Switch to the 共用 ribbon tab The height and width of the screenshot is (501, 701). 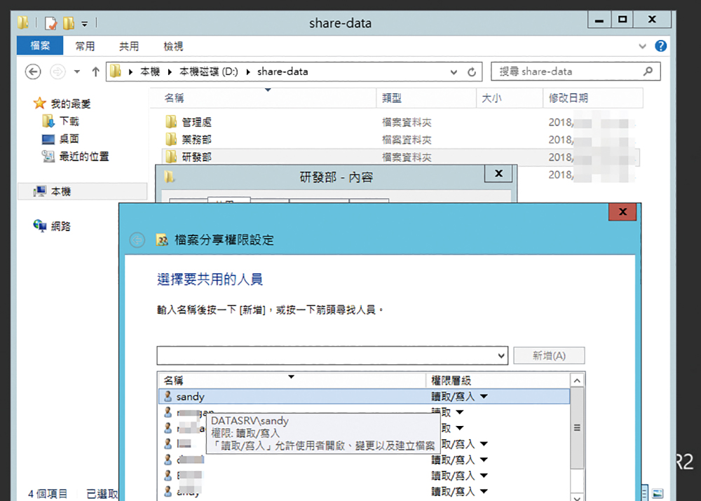click(129, 46)
